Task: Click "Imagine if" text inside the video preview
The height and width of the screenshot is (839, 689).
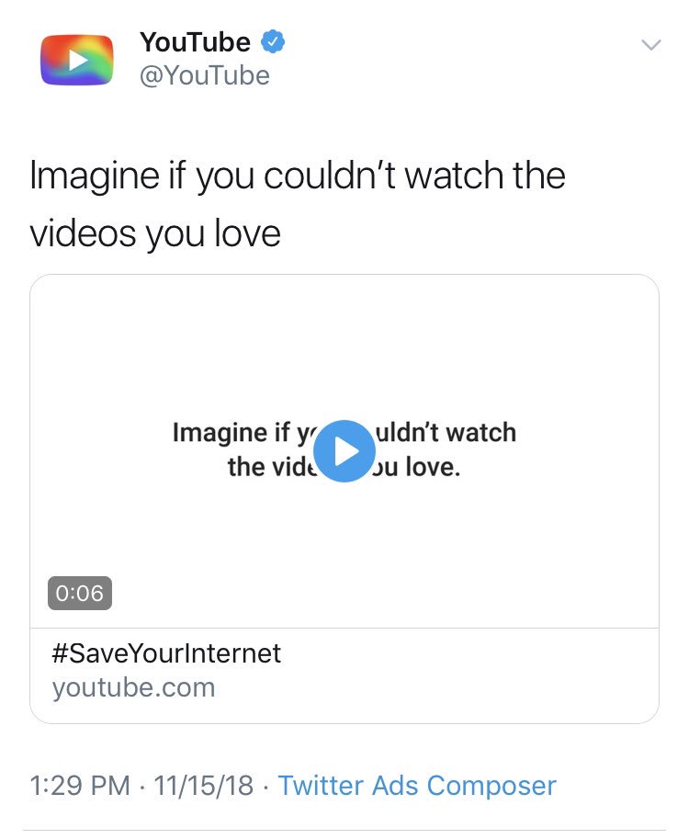Action: (x=232, y=432)
